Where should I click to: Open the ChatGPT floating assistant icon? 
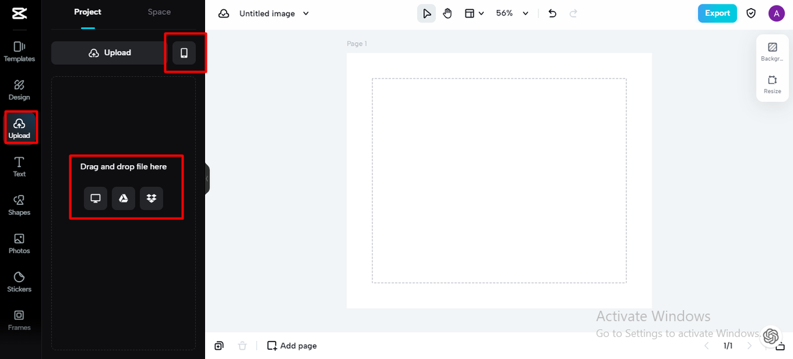point(771,335)
